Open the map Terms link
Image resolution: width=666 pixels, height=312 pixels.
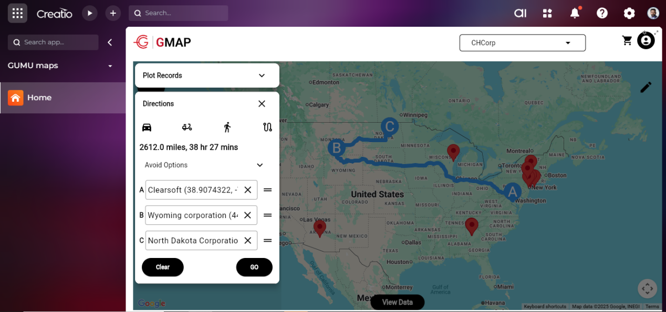(x=652, y=307)
